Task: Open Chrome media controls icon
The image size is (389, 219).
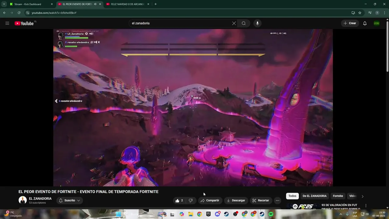Action: [x=370, y=13]
